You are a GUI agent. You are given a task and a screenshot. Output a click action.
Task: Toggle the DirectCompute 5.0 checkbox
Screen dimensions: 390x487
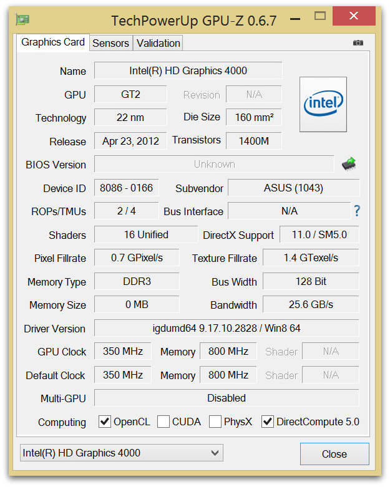(268, 422)
